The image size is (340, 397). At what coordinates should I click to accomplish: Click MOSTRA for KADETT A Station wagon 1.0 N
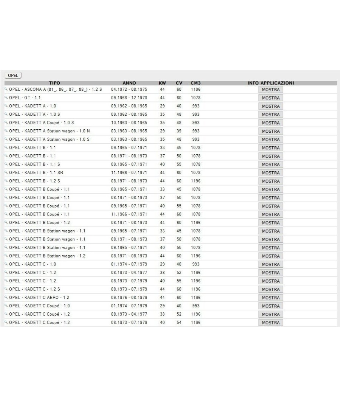pos(271,132)
